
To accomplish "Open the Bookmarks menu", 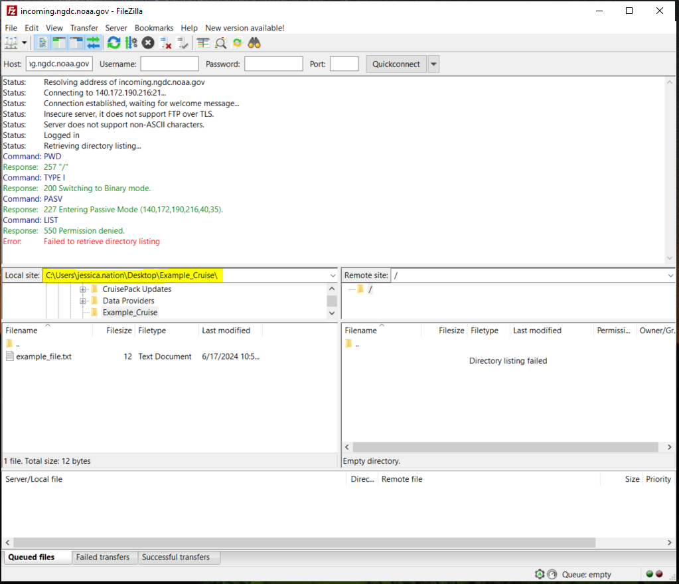I will pyautogui.click(x=154, y=28).
